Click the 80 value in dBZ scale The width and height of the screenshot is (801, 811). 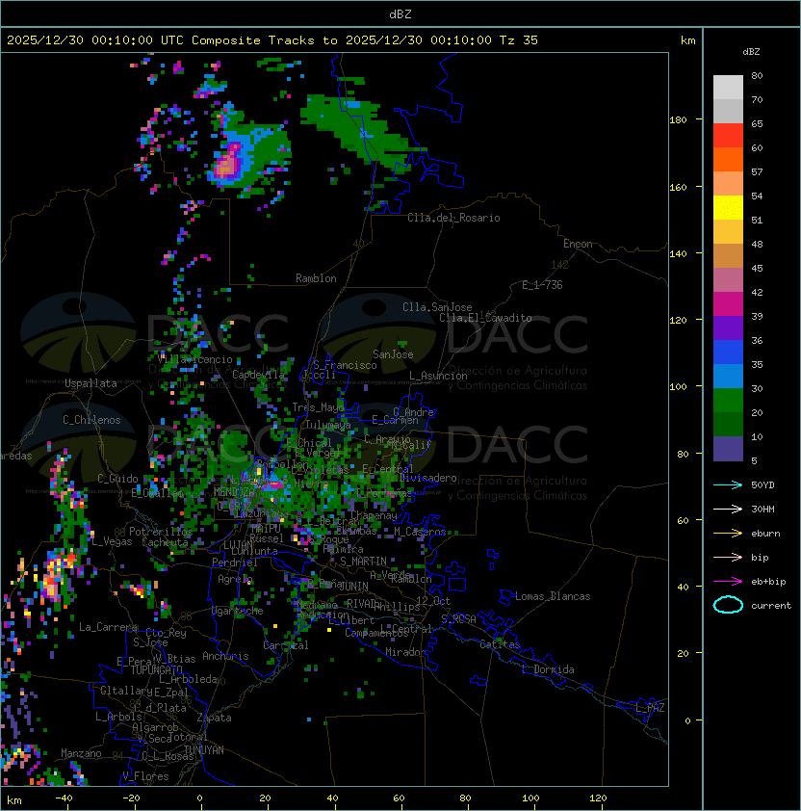tap(757, 75)
